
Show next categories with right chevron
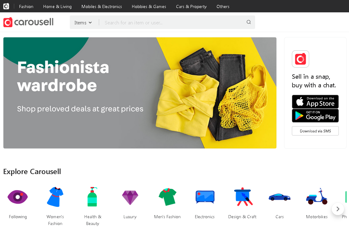click(338, 209)
